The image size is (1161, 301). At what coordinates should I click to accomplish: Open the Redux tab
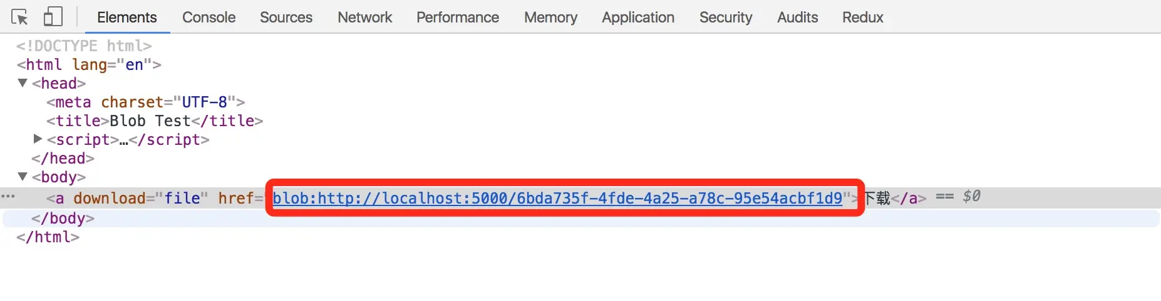click(862, 17)
